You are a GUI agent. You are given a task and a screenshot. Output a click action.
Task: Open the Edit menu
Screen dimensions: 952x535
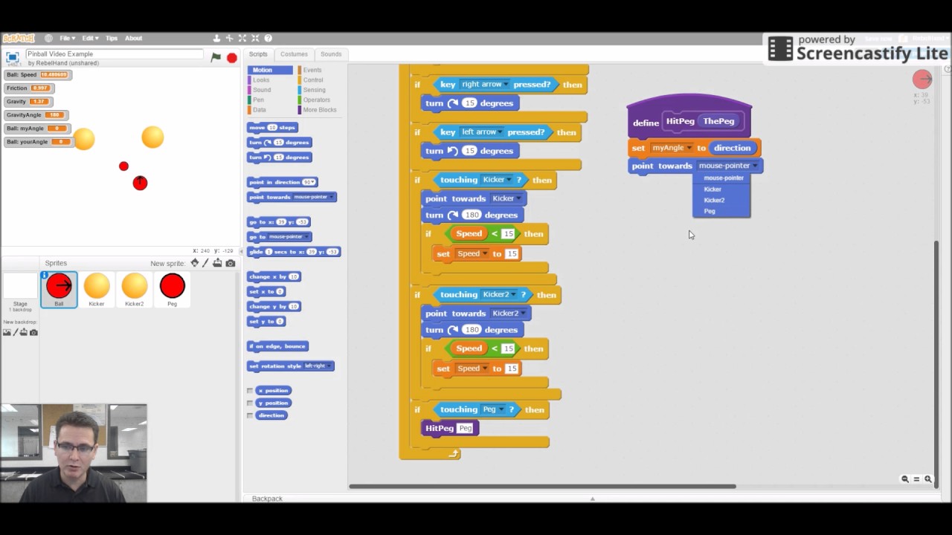tap(89, 39)
